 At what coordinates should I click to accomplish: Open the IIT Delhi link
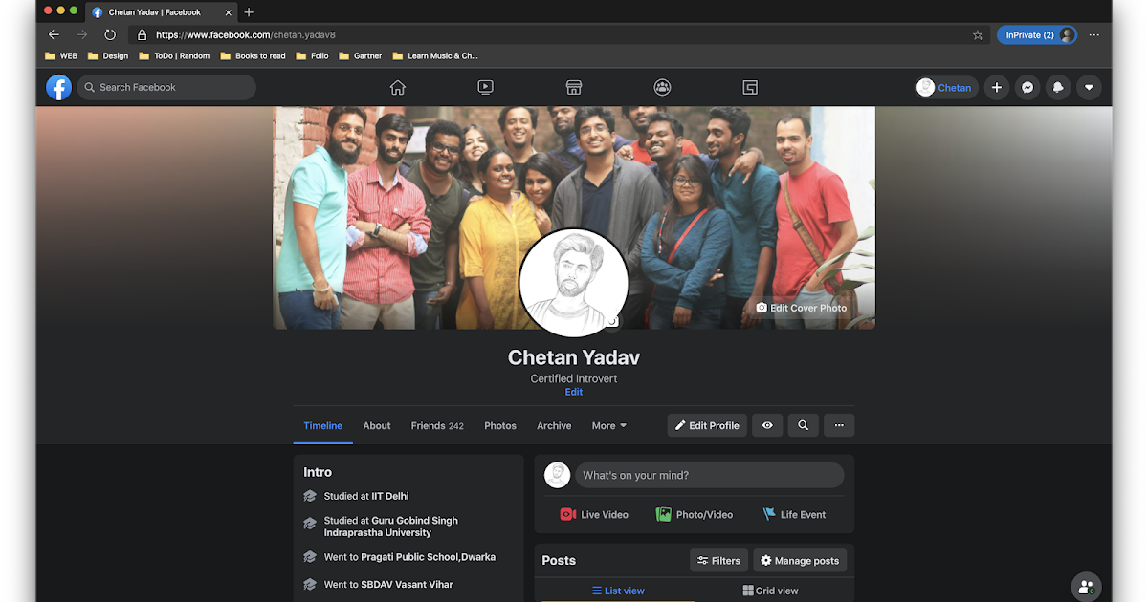click(x=390, y=496)
